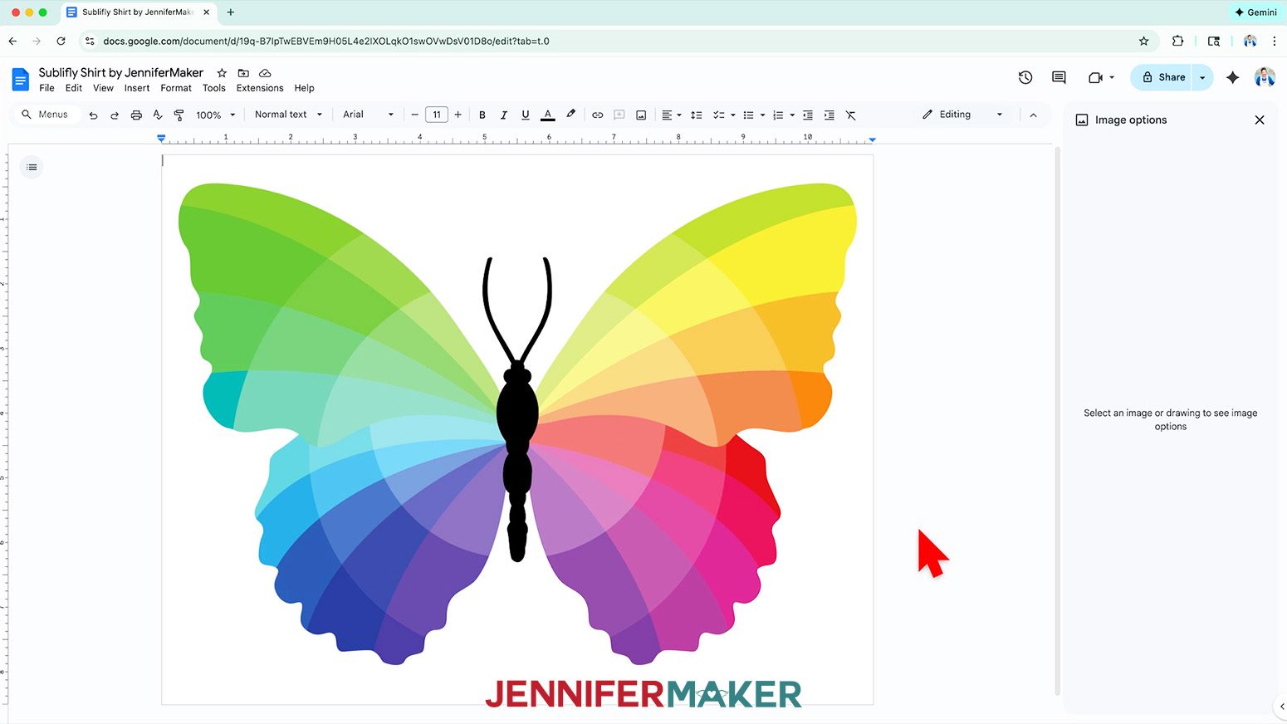Image resolution: width=1287 pixels, height=724 pixels.
Task: Click the Redo arrow in toolbar
Action: 115,115
